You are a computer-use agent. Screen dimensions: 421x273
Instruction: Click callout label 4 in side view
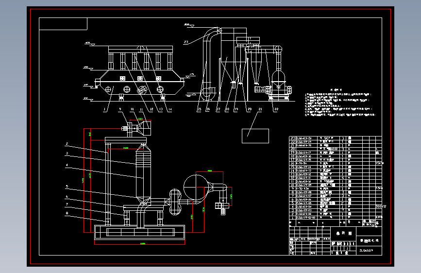pos(67,165)
